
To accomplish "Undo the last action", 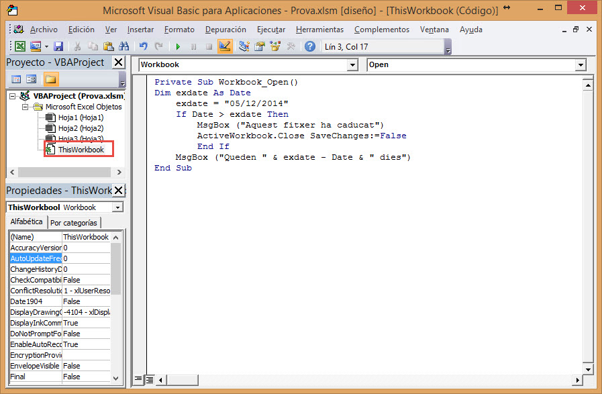I will pyautogui.click(x=143, y=46).
